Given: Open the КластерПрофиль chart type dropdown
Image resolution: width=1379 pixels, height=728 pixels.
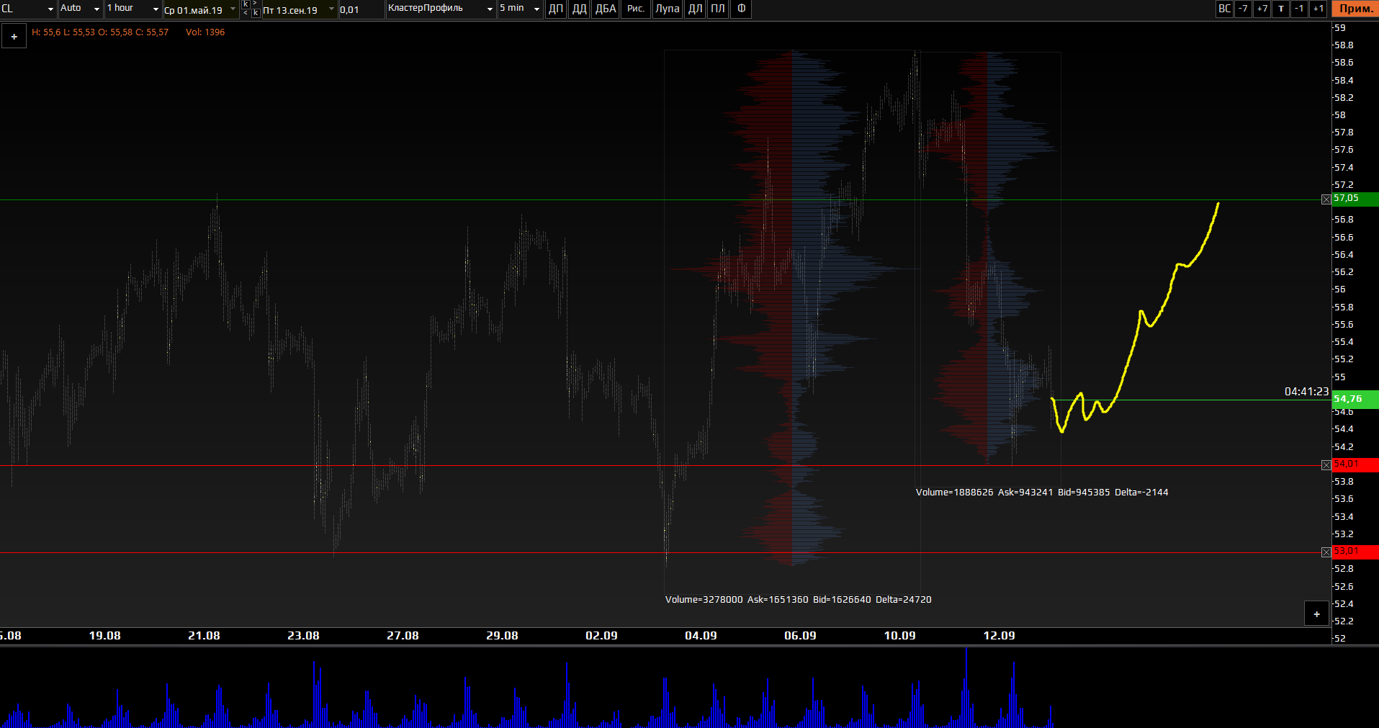Looking at the screenshot, I should tap(440, 9).
